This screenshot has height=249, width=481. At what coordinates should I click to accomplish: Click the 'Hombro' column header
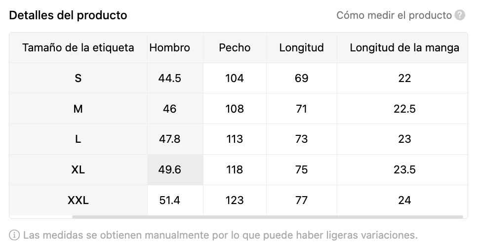pyautogui.click(x=169, y=48)
